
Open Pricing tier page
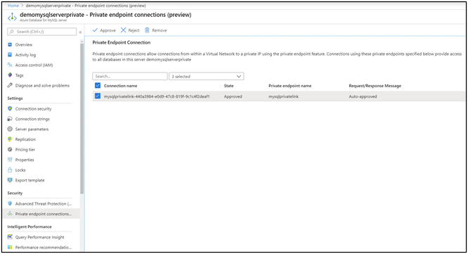(25, 149)
